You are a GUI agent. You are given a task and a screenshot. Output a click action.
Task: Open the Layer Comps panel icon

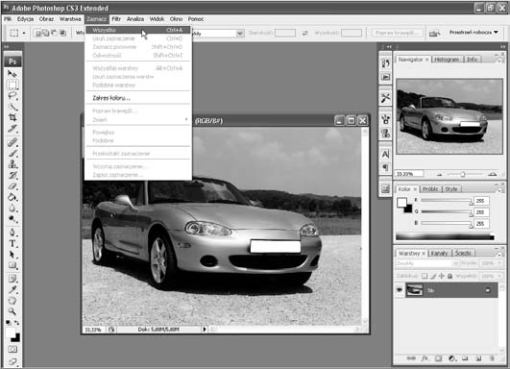click(386, 188)
